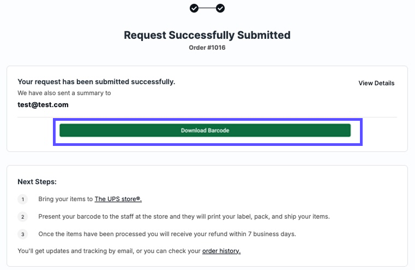Click the 'Present your barcode' instruction text
The width and height of the screenshot is (415, 270).
click(184, 216)
